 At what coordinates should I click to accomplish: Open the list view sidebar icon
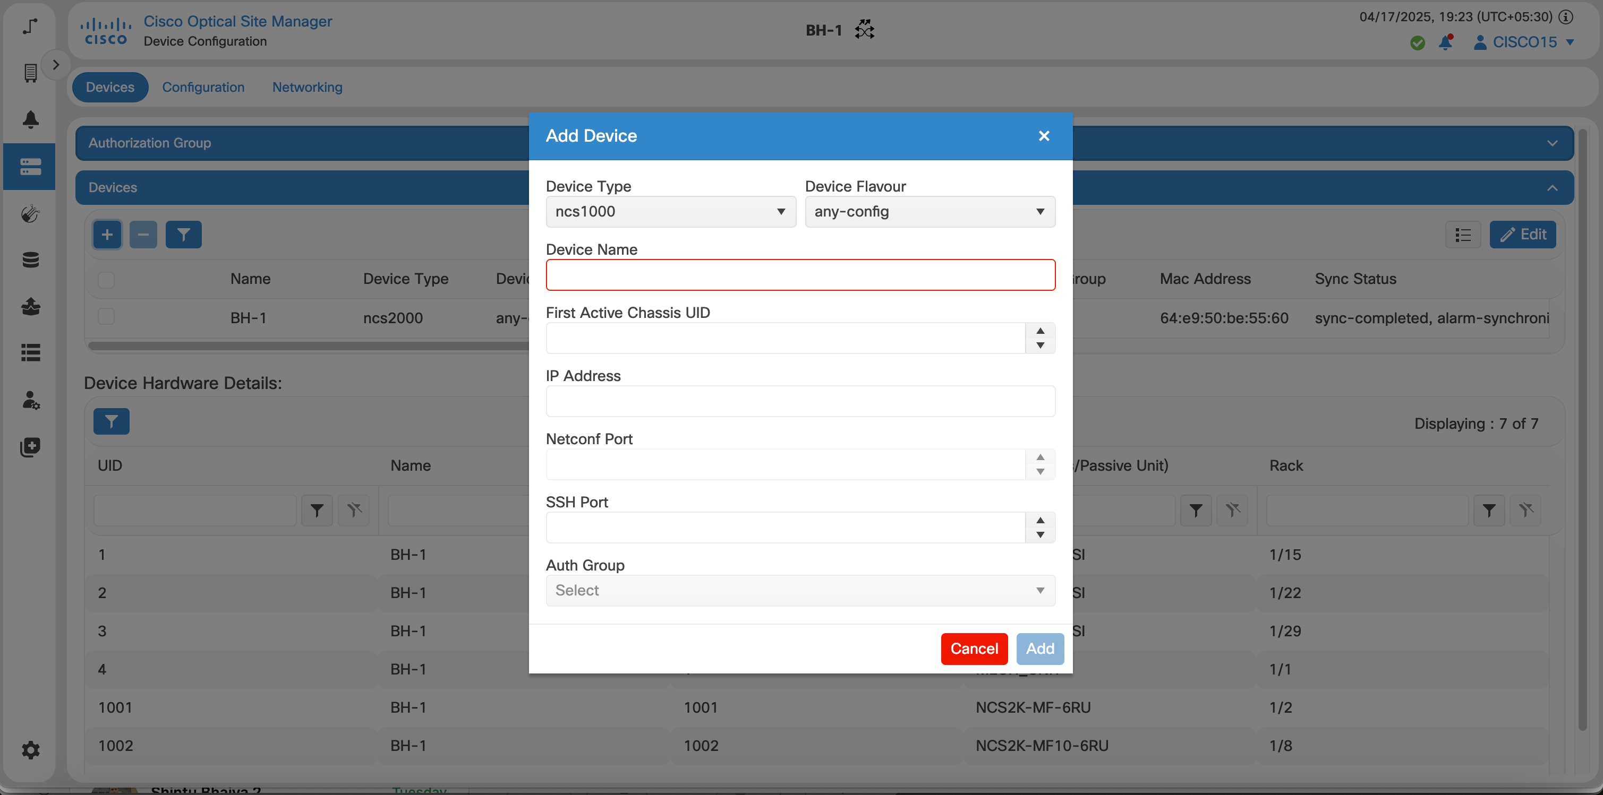point(30,353)
